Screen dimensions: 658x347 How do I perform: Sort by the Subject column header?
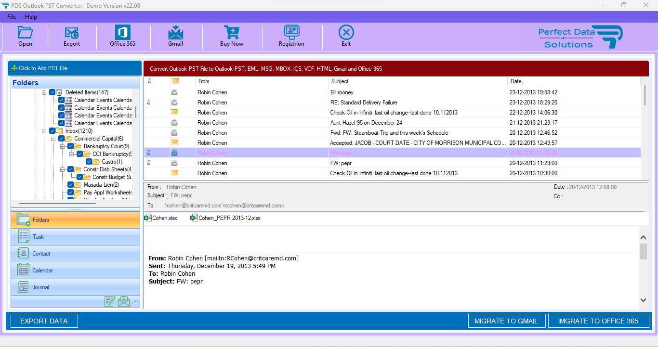pos(418,81)
